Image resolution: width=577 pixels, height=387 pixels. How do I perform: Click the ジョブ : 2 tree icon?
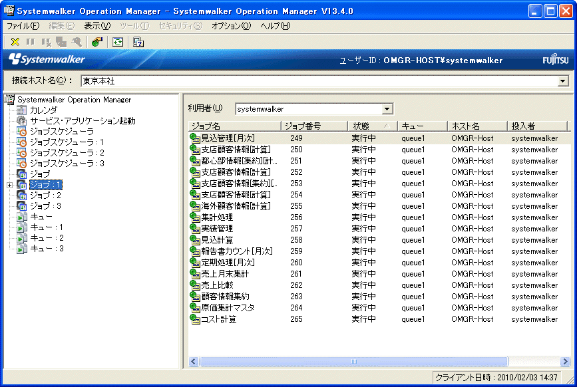[22, 195]
